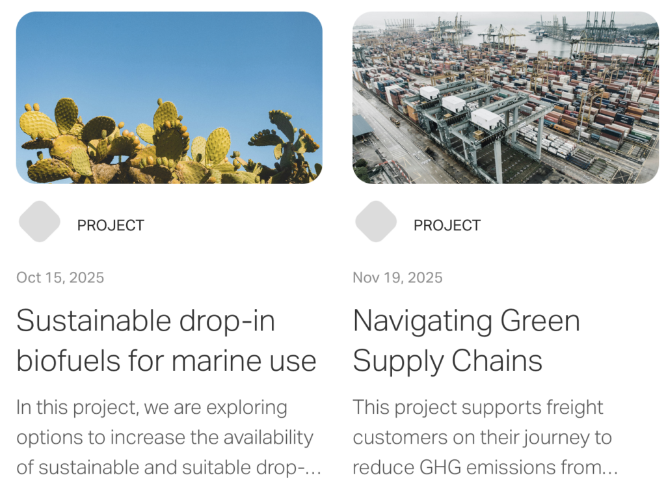
Task: Click the diamond icon on the Green Supply Chains card
Action: coord(376,222)
